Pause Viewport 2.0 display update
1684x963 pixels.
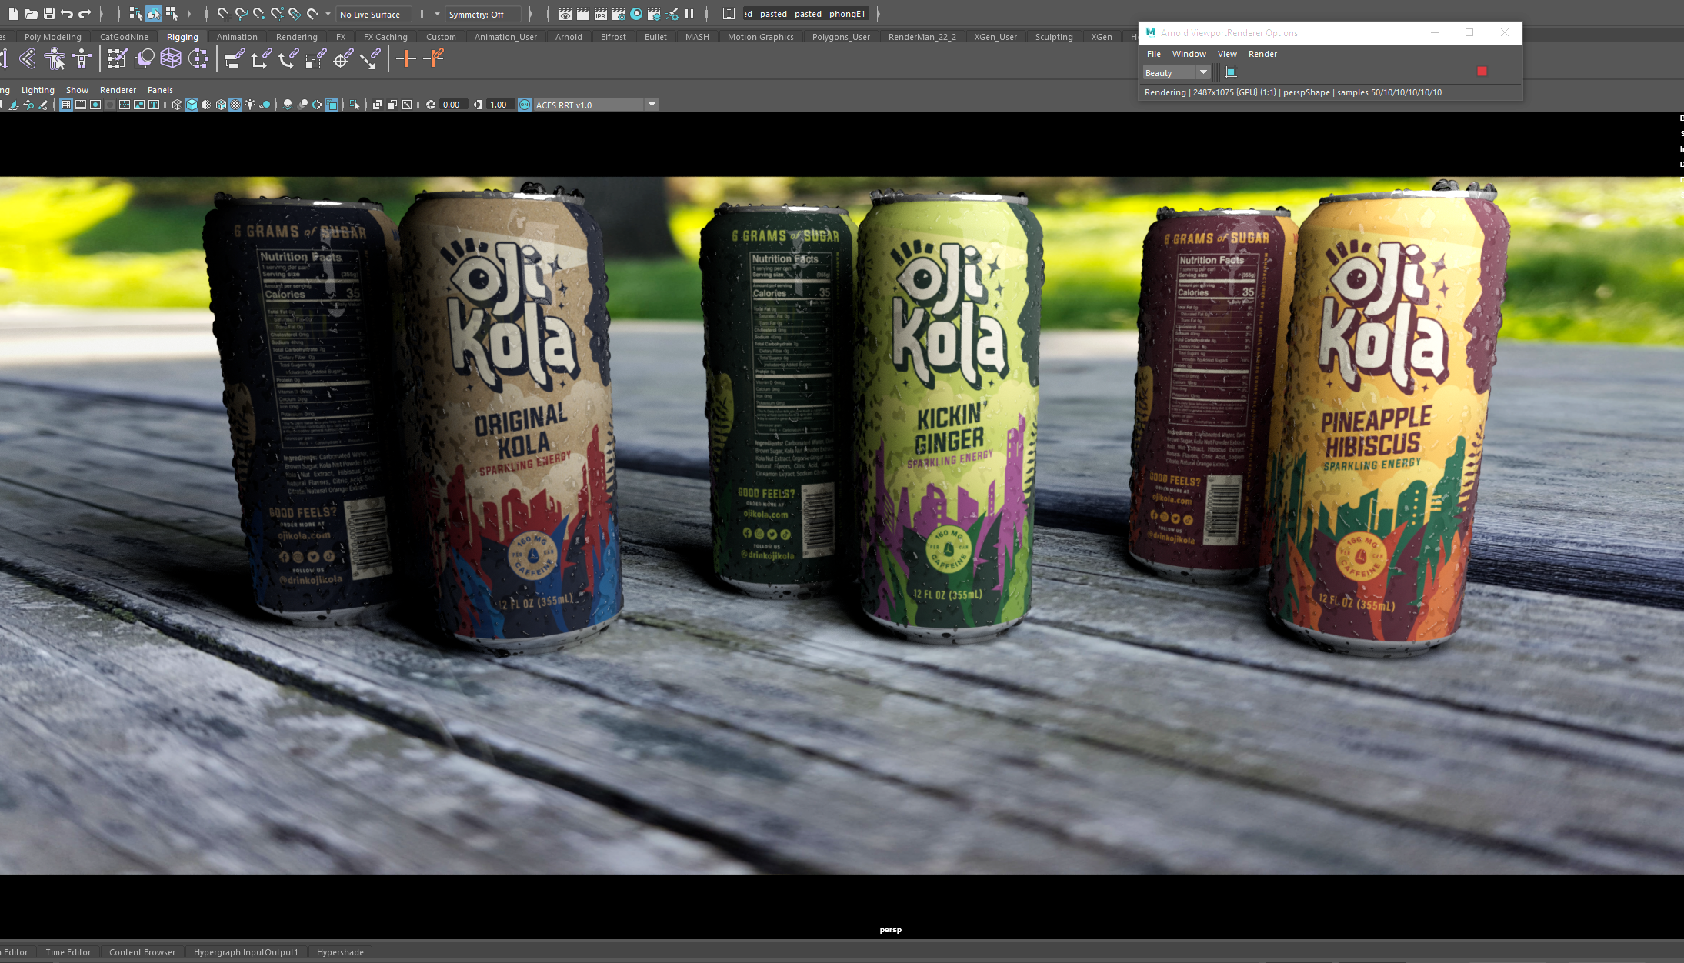point(689,14)
